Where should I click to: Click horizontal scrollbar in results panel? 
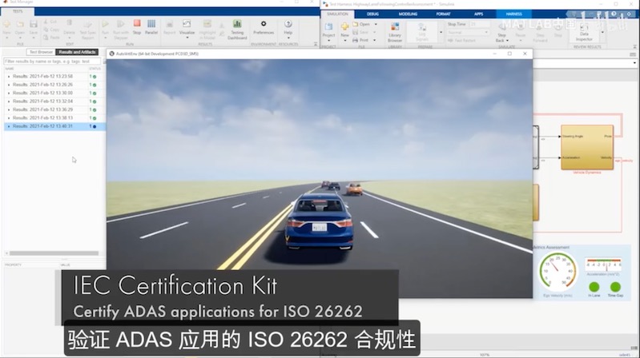pos(54,253)
